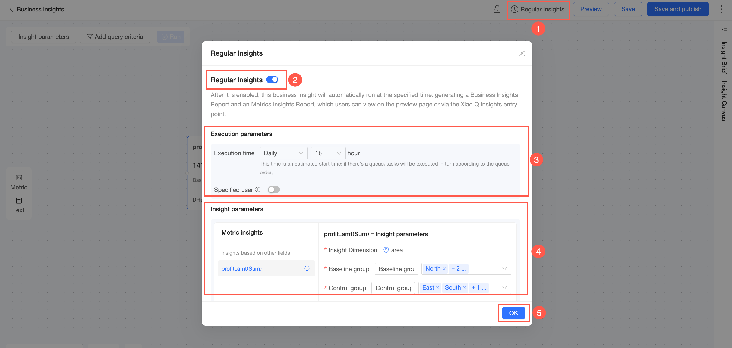Viewport: 732px width, 348px height.
Task: Click the Text component icon
Action: point(19,201)
